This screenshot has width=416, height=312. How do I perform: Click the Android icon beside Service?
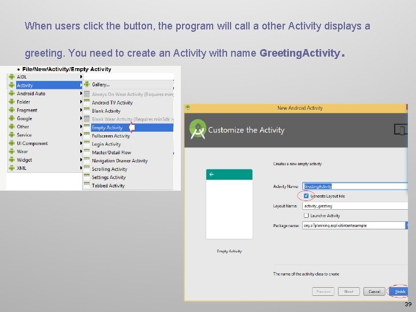click(x=12, y=135)
